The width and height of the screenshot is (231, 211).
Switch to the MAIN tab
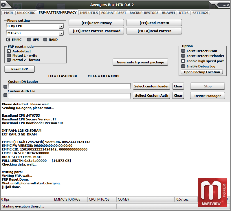click(8, 13)
